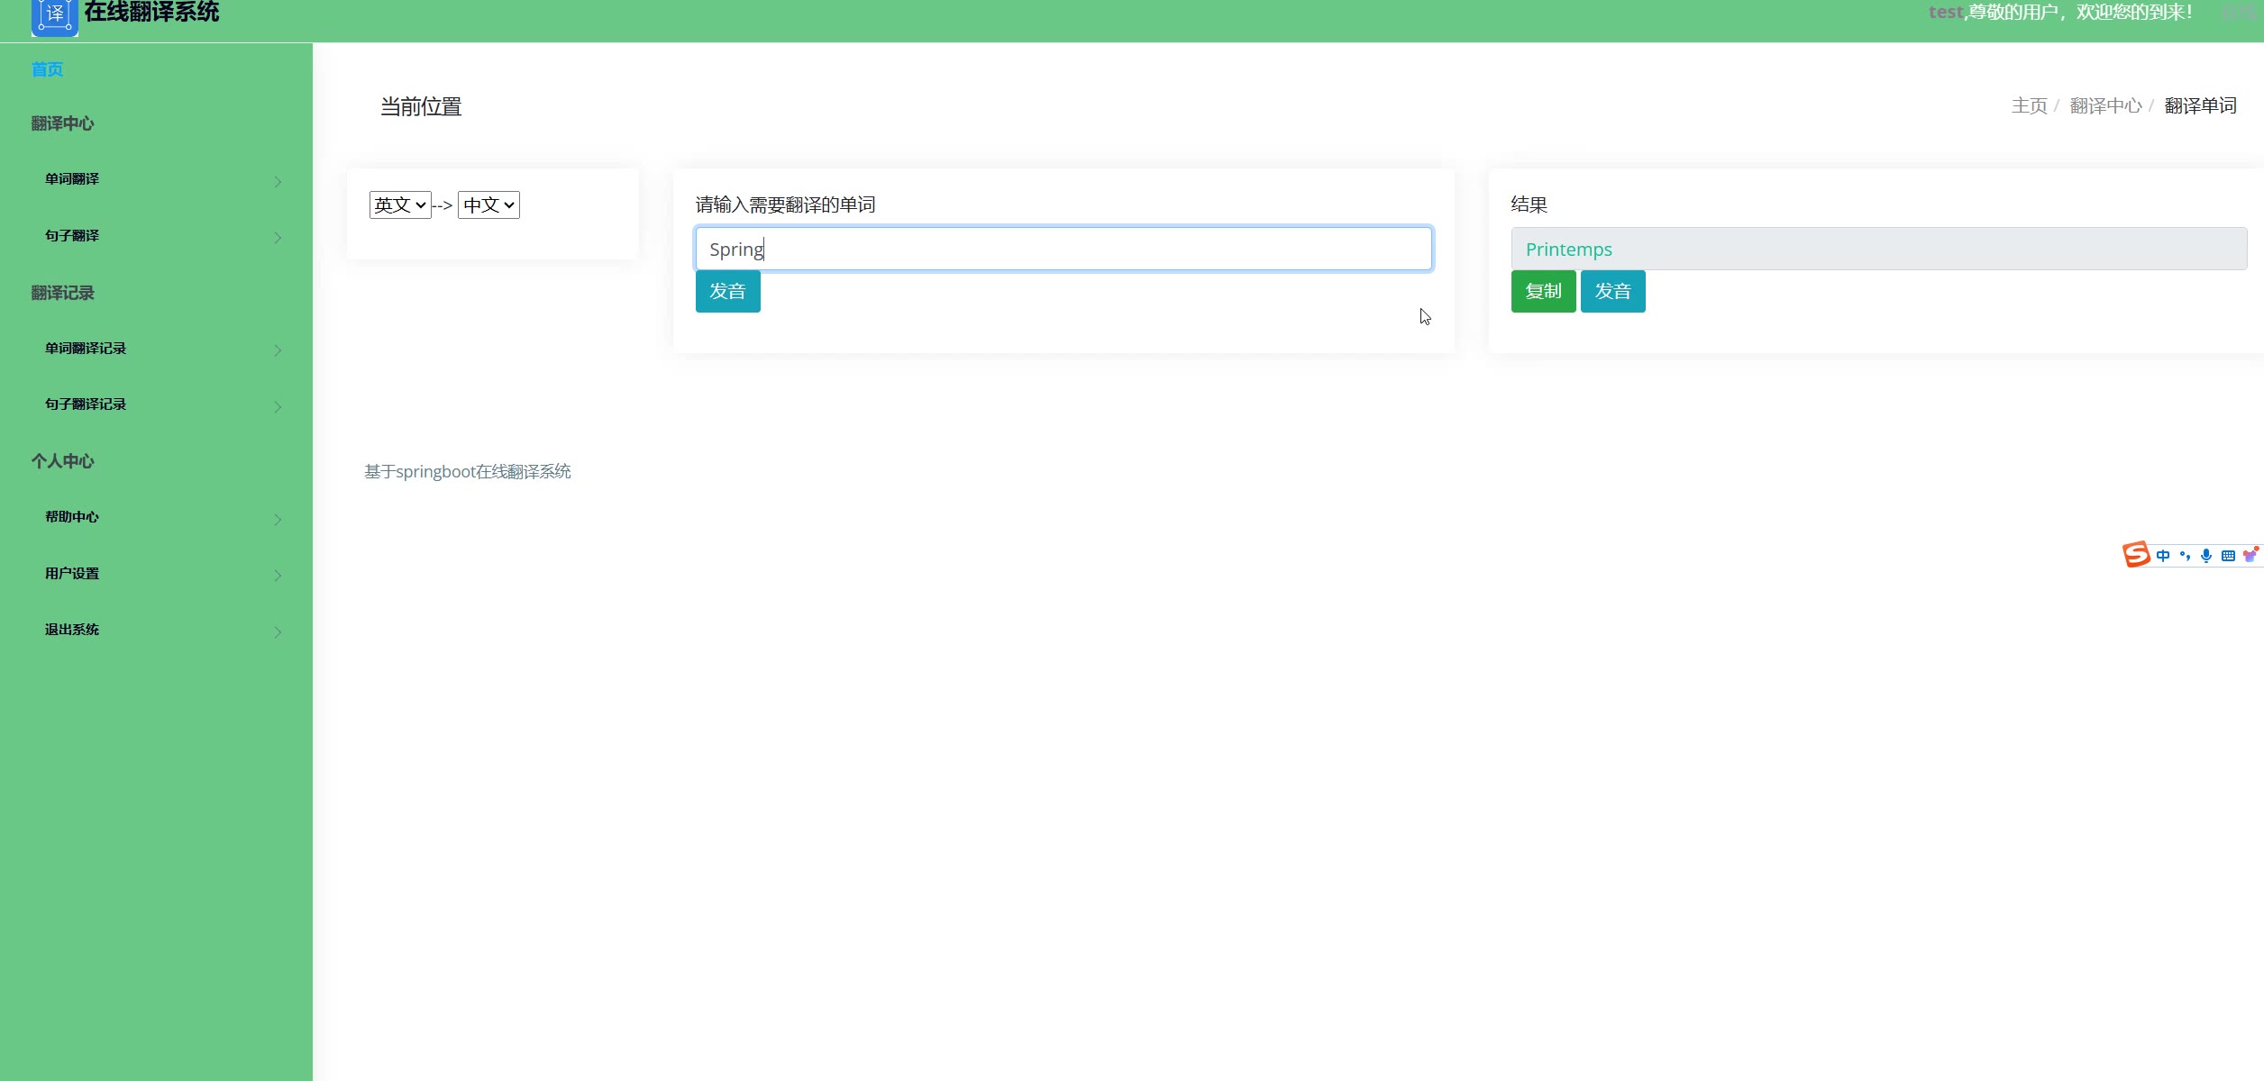Expand the 帮助中心 chevron arrow
2264x1081 pixels.
click(x=278, y=520)
